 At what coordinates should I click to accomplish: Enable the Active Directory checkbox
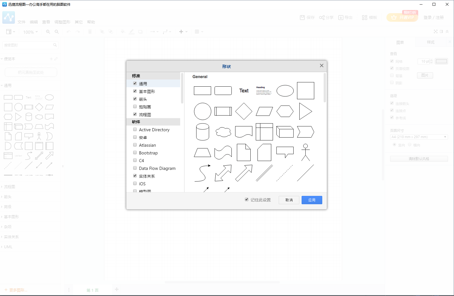pos(135,130)
